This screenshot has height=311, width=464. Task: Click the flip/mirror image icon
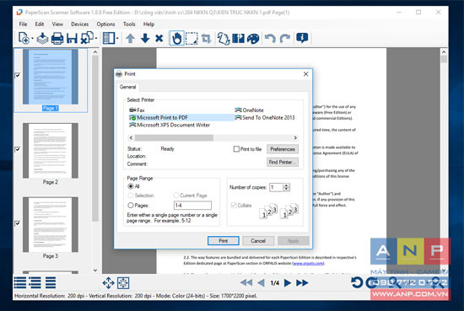pos(238,39)
